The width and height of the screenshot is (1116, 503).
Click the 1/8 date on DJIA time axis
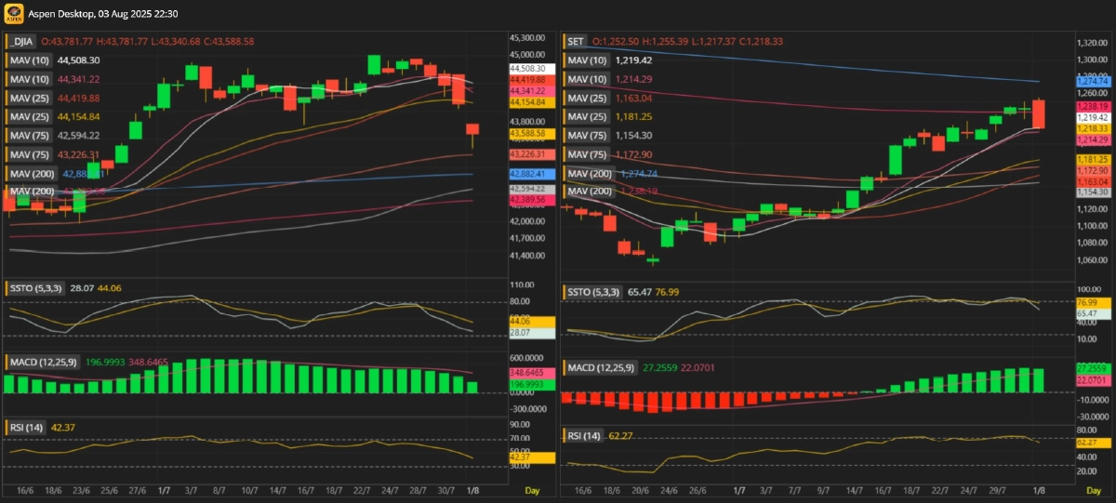472,490
